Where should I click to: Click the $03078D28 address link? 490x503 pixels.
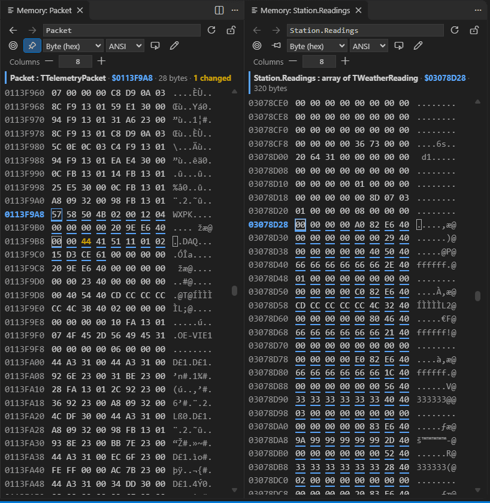[x=444, y=78]
